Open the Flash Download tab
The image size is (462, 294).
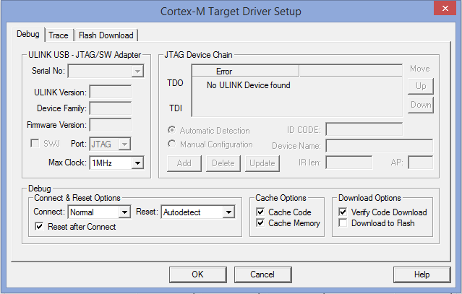[x=106, y=35]
